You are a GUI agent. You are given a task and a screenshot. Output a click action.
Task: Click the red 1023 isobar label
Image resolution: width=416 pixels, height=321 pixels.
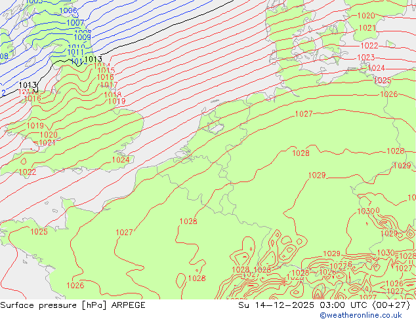click(366, 58)
